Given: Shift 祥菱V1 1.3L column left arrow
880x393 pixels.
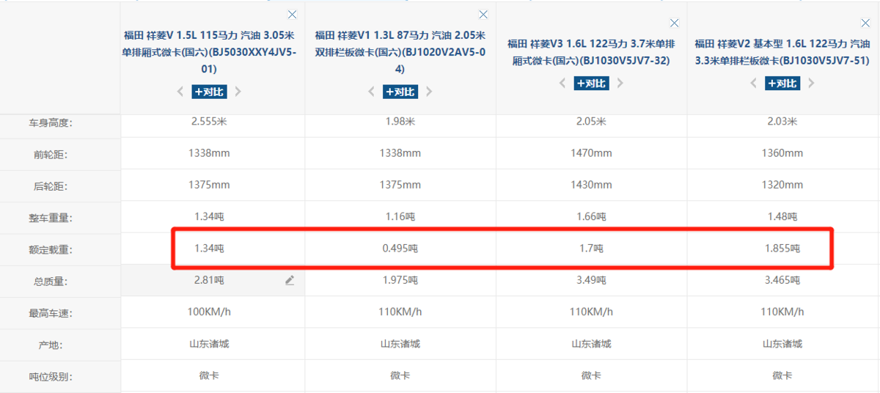Looking at the screenshot, I should click(x=372, y=92).
